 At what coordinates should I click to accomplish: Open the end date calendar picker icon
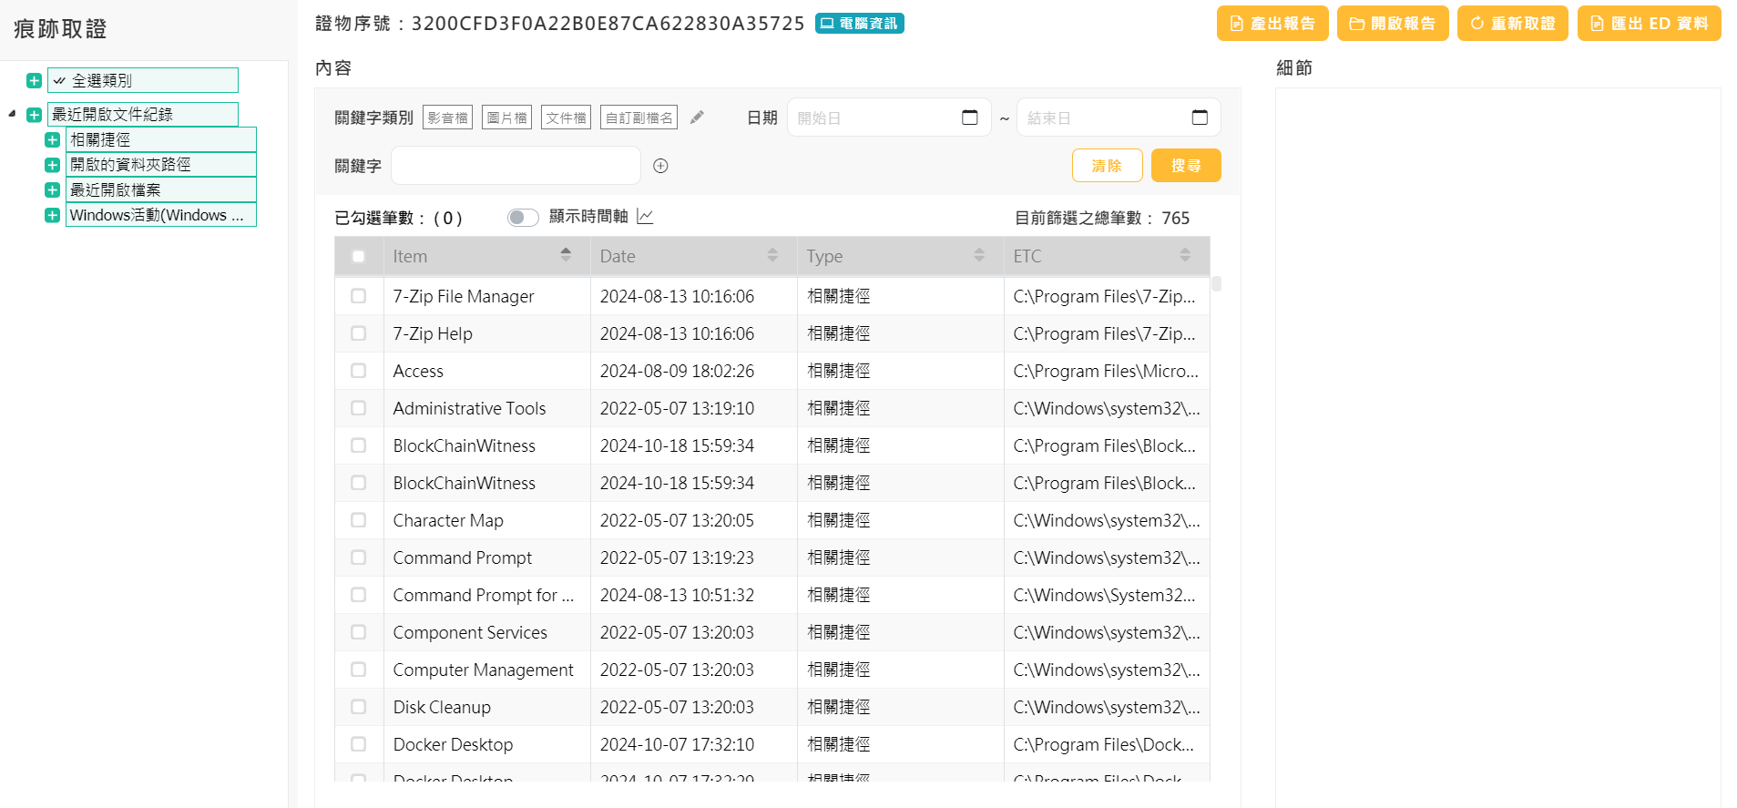point(1200,118)
